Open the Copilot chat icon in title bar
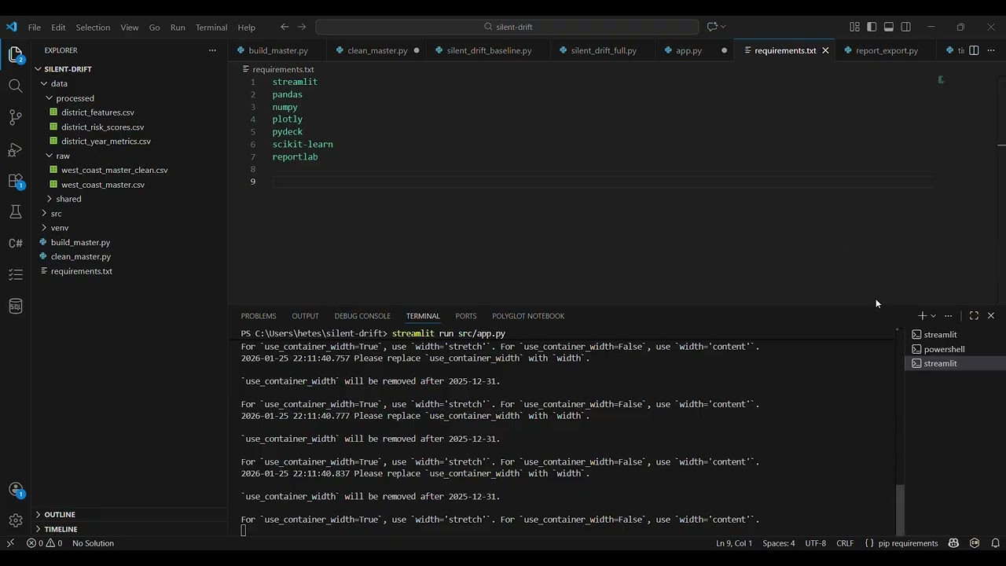The height and width of the screenshot is (566, 1006). tap(711, 27)
